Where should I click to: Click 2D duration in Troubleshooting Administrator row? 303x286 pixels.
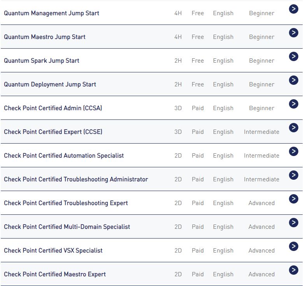click(178, 179)
